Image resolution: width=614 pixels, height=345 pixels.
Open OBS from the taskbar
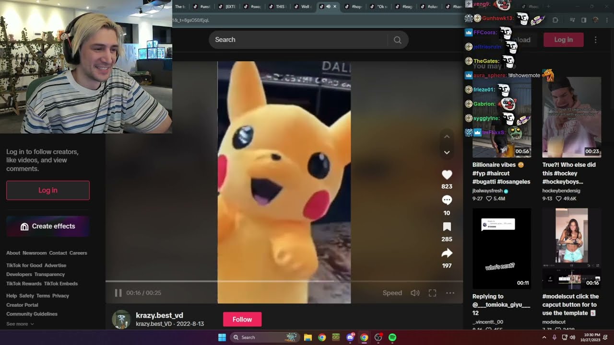[378, 337]
